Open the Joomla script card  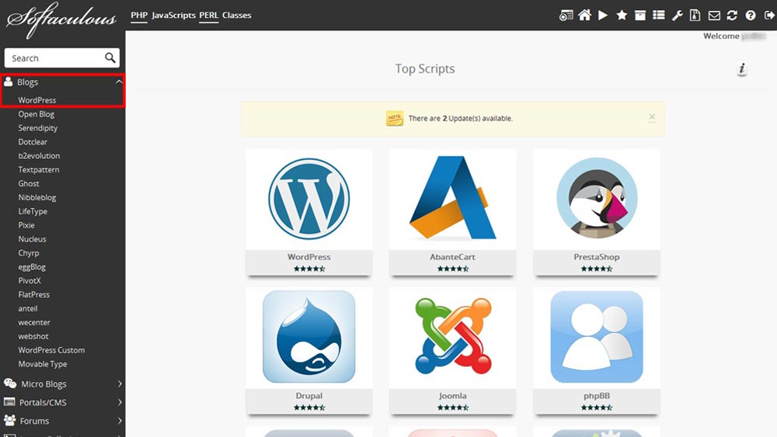[x=452, y=350]
